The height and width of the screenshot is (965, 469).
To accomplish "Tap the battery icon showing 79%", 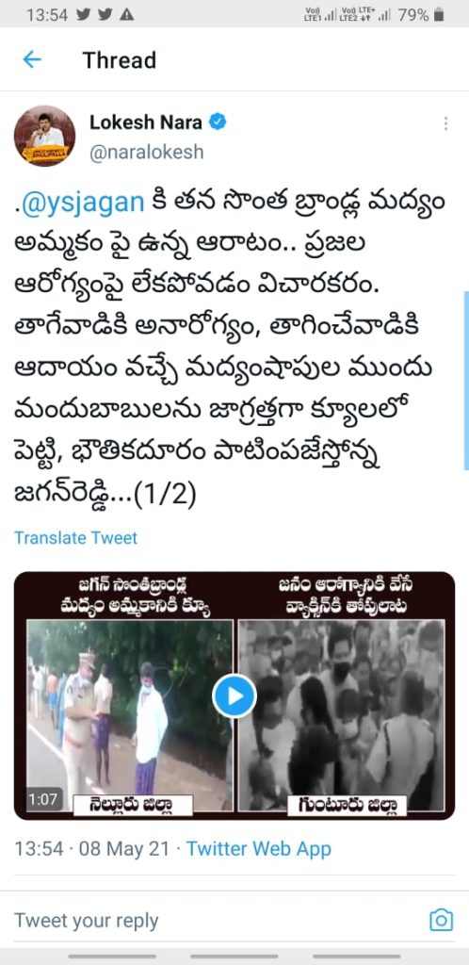I will tap(438, 15).
